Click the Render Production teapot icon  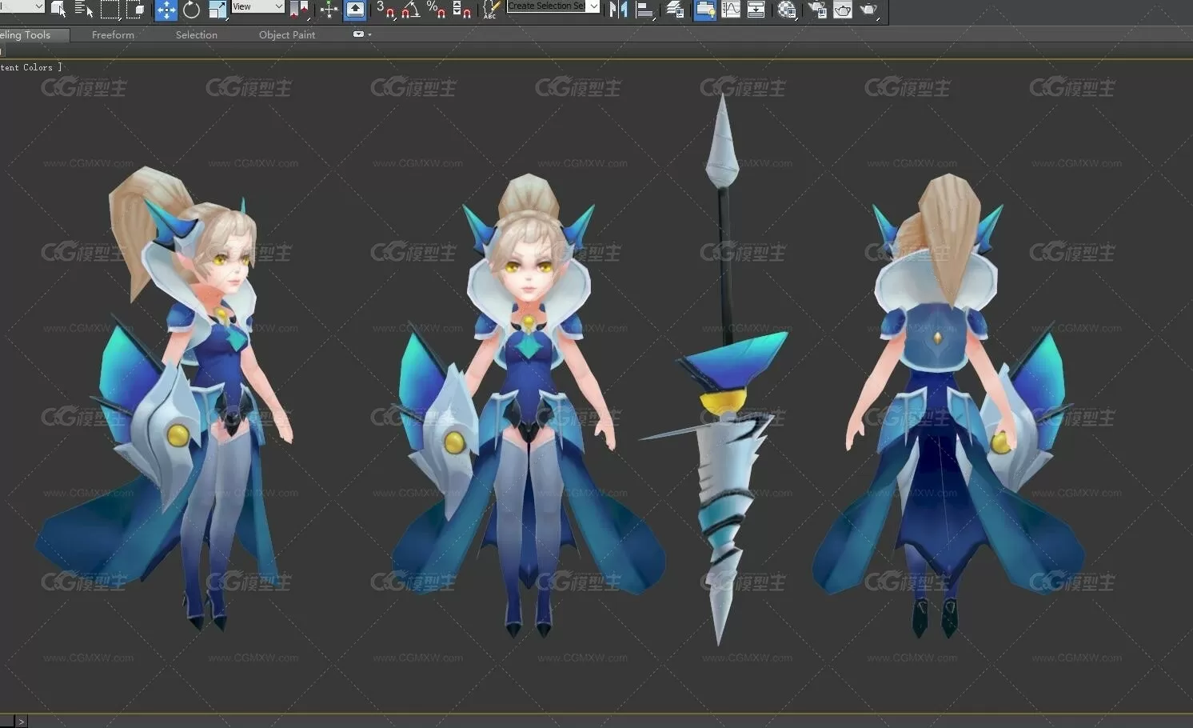tap(868, 10)
